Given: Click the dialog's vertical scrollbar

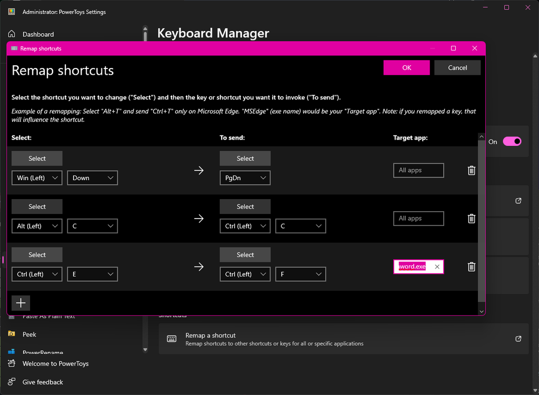Looking at the screenshot, I should pyautogui.click(x=481, y=221).
